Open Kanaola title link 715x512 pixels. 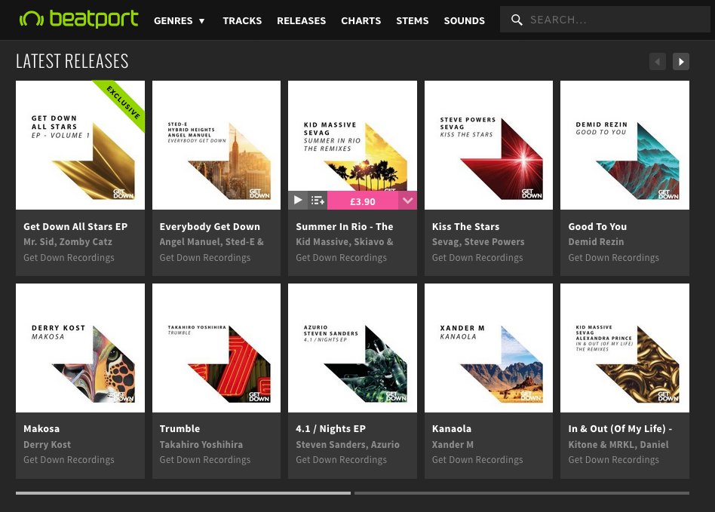452,428
